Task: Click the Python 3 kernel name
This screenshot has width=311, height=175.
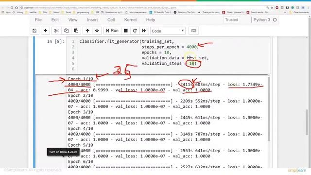Action: click(262, 20)
